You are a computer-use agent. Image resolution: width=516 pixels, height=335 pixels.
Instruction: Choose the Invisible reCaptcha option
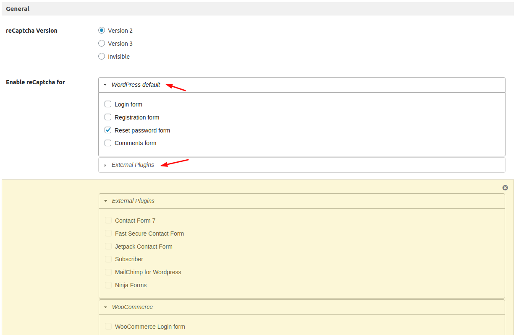pos(102,56)
